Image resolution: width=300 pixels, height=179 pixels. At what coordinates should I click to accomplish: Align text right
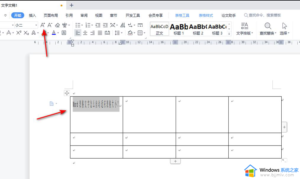pyautogui.click(x=93, y=33)
